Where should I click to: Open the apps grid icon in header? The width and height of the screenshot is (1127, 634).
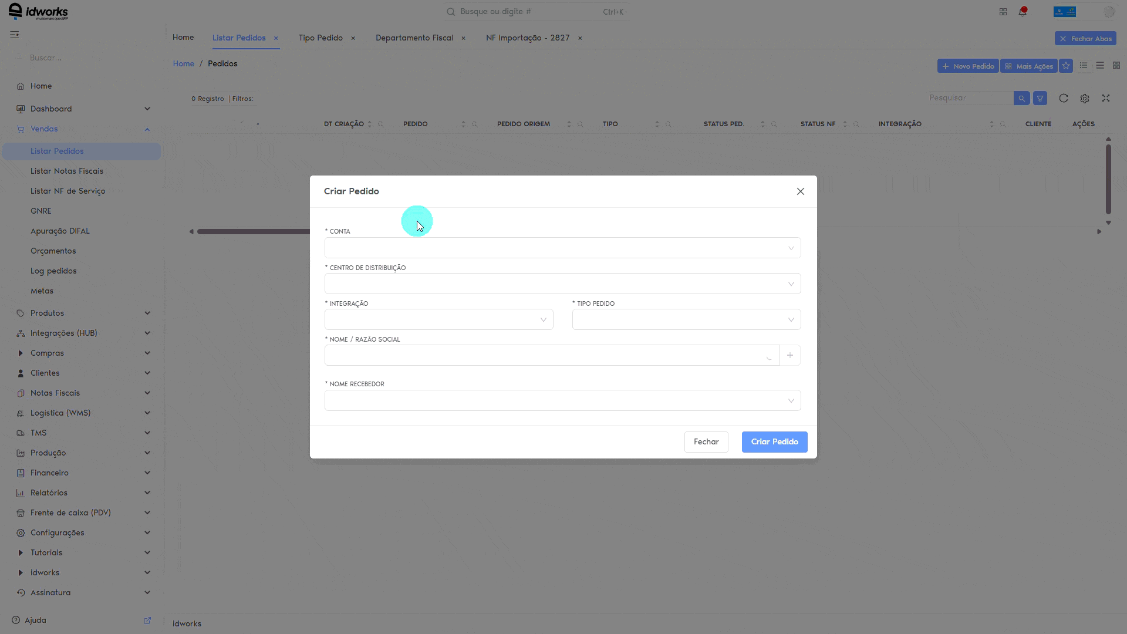click(1003, 12)
